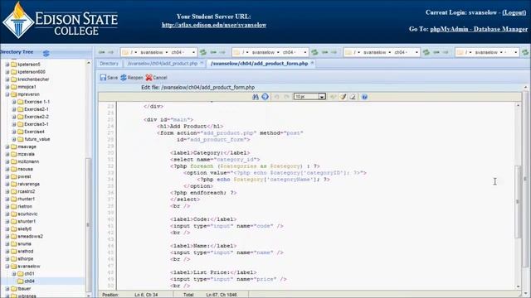The width and height of the screenshot is (531, 298).
Task: Click the syntax highlight brush icon
Action: (x=343, y=97)
